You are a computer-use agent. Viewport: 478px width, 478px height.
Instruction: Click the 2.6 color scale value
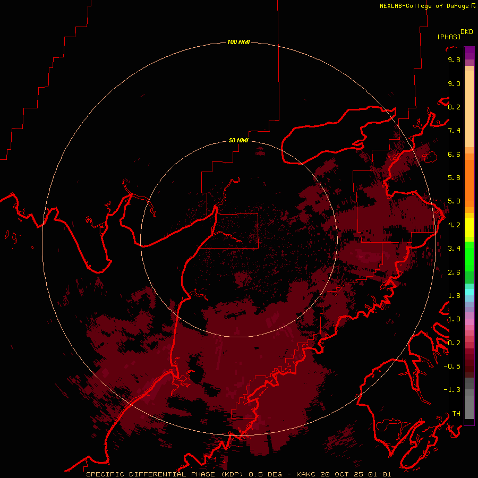[454, 272]
